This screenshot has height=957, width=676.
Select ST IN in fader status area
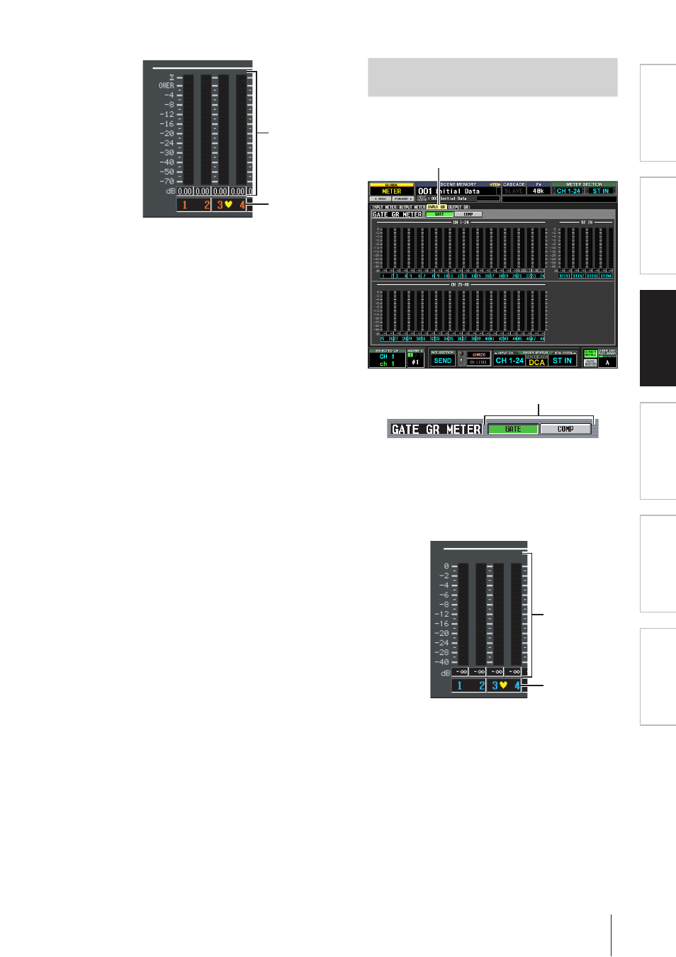click(x=562, y=361)
